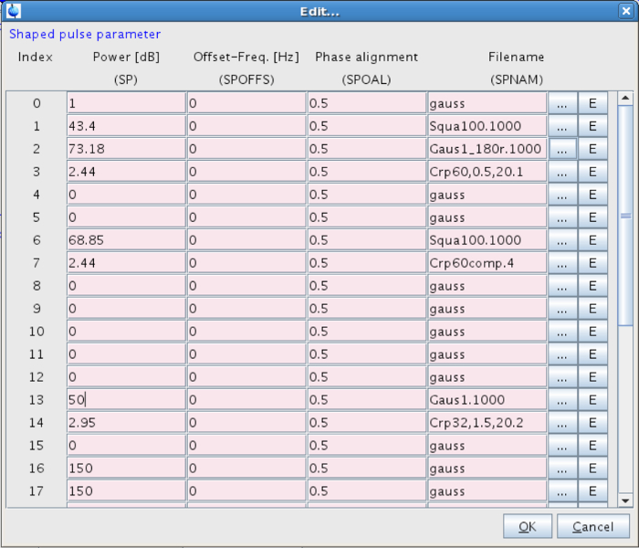
Task: Select filename field Crp60comp.4
Action: (x=487, y=263)
